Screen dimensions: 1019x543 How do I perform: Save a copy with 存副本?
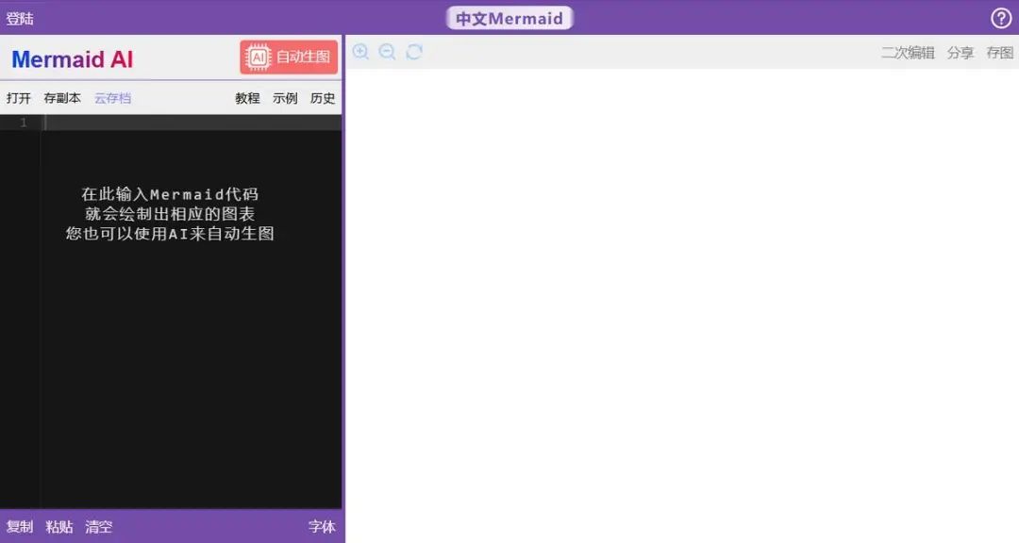tap(62, 98)
